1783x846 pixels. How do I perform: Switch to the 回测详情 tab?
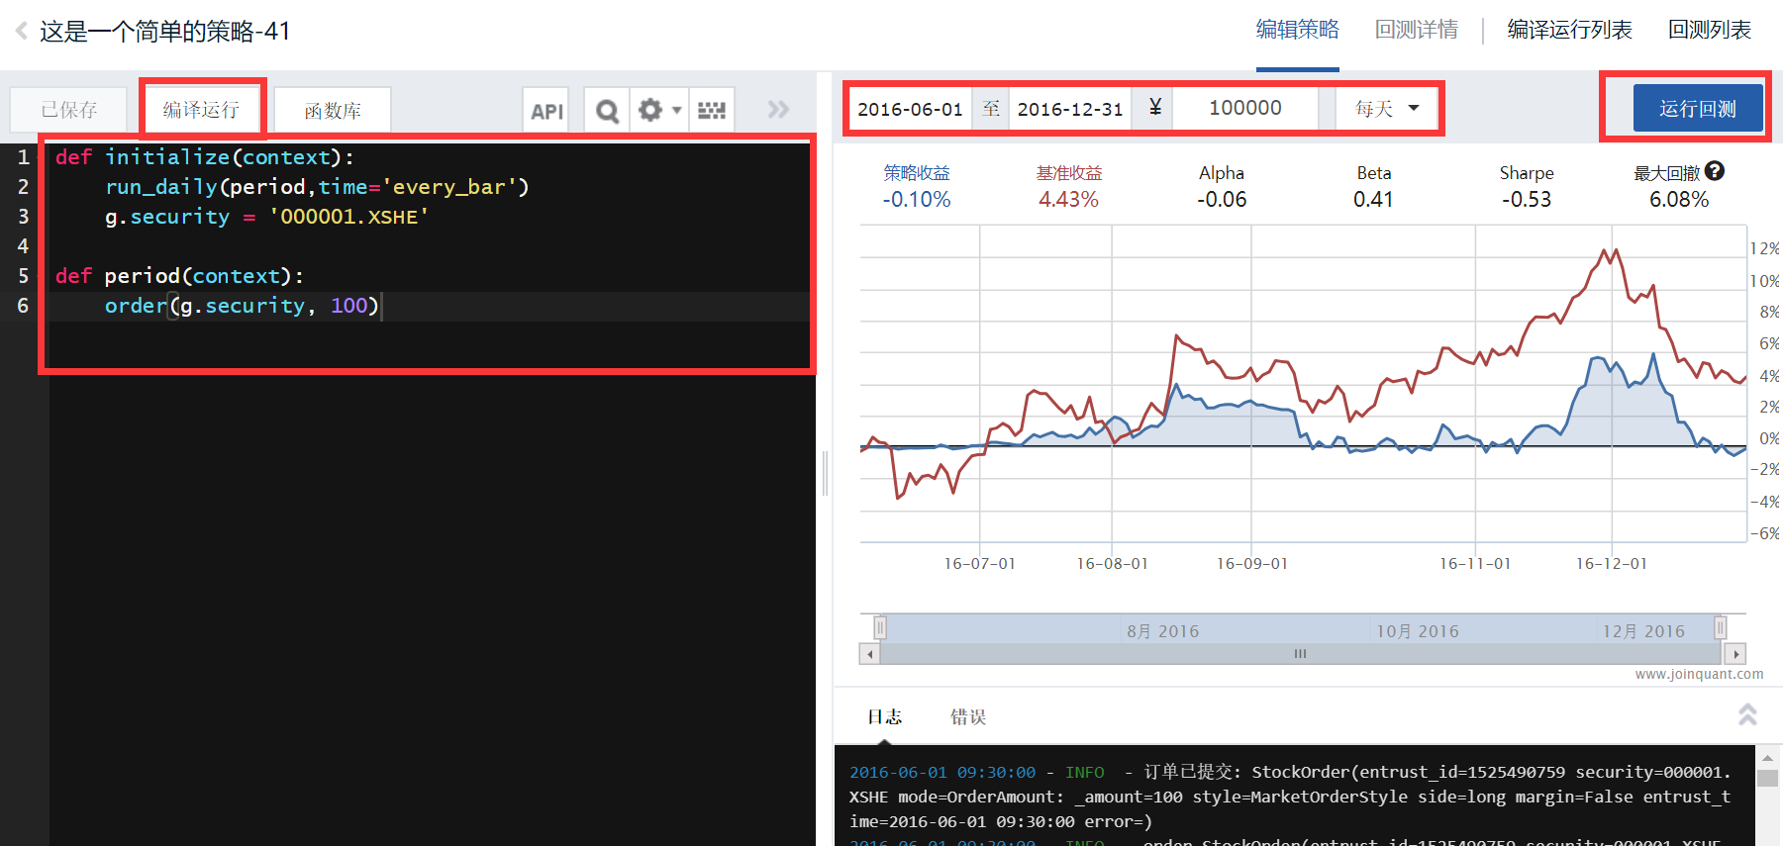click(1416, 30)
